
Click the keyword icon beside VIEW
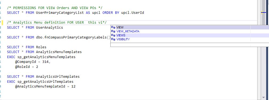tap(113, 27)
